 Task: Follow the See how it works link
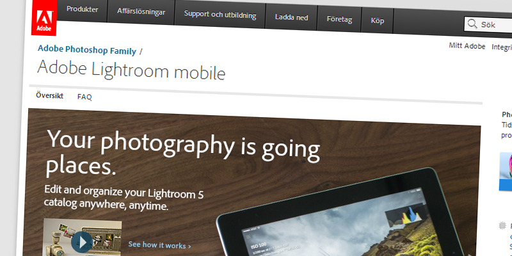coord(159,245)
